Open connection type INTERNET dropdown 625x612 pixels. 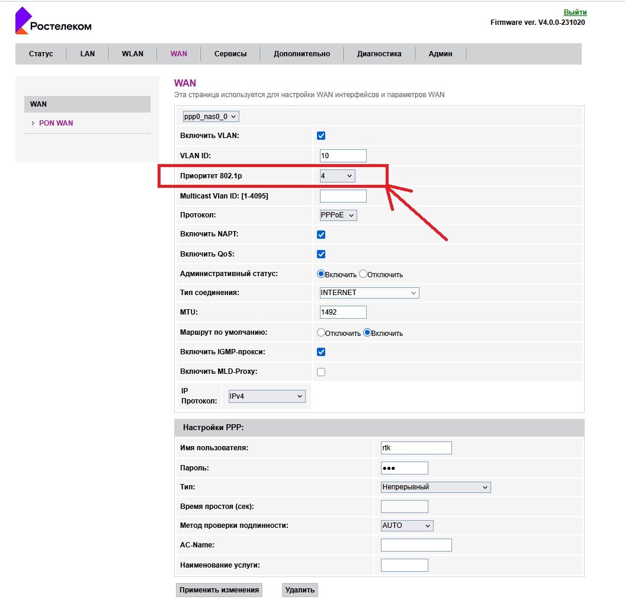tap(368, 293)
